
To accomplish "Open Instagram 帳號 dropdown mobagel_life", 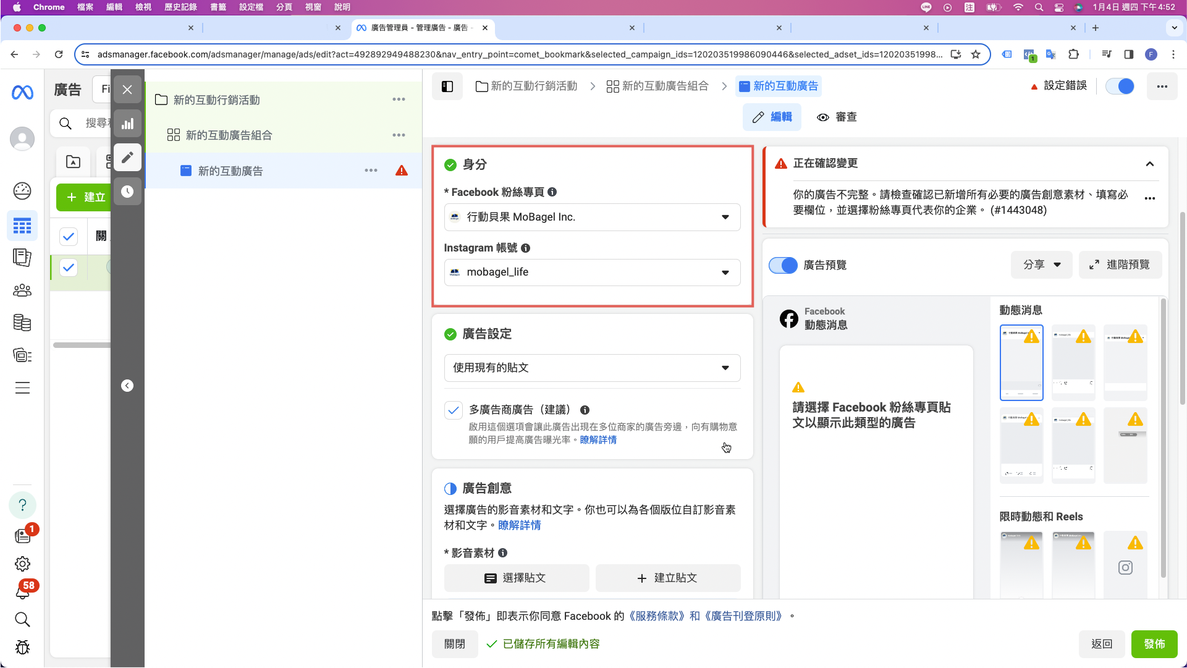I will point(592,273).
